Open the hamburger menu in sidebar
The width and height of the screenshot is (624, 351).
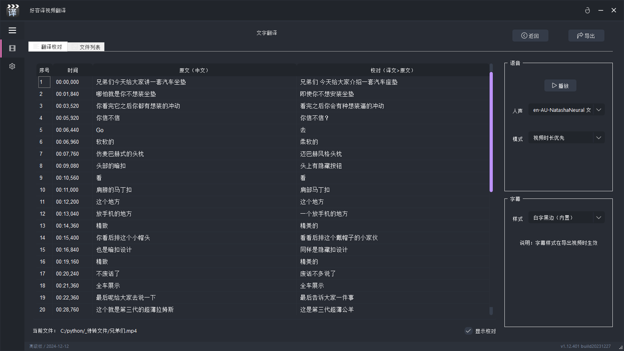(12, 30)
